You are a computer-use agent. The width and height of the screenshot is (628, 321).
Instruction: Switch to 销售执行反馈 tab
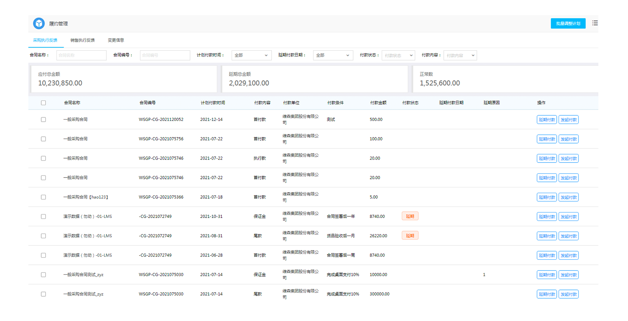click(x=82, y=40)
